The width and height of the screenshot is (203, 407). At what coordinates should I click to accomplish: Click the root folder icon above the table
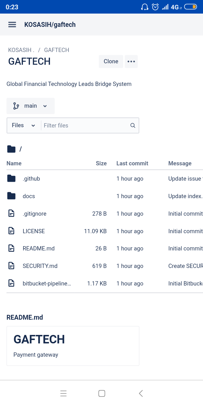(11, 149)
